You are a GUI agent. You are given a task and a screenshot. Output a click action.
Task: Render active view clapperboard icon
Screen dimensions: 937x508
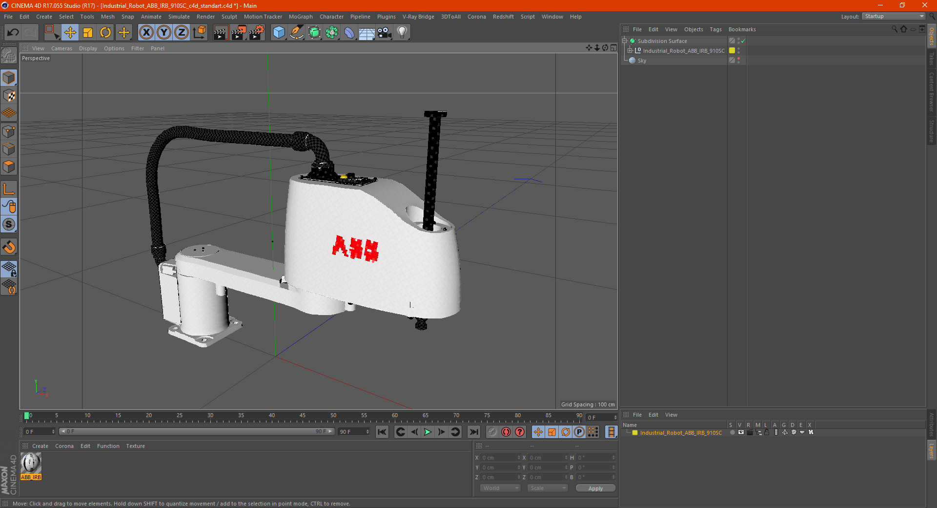(221, 33)
